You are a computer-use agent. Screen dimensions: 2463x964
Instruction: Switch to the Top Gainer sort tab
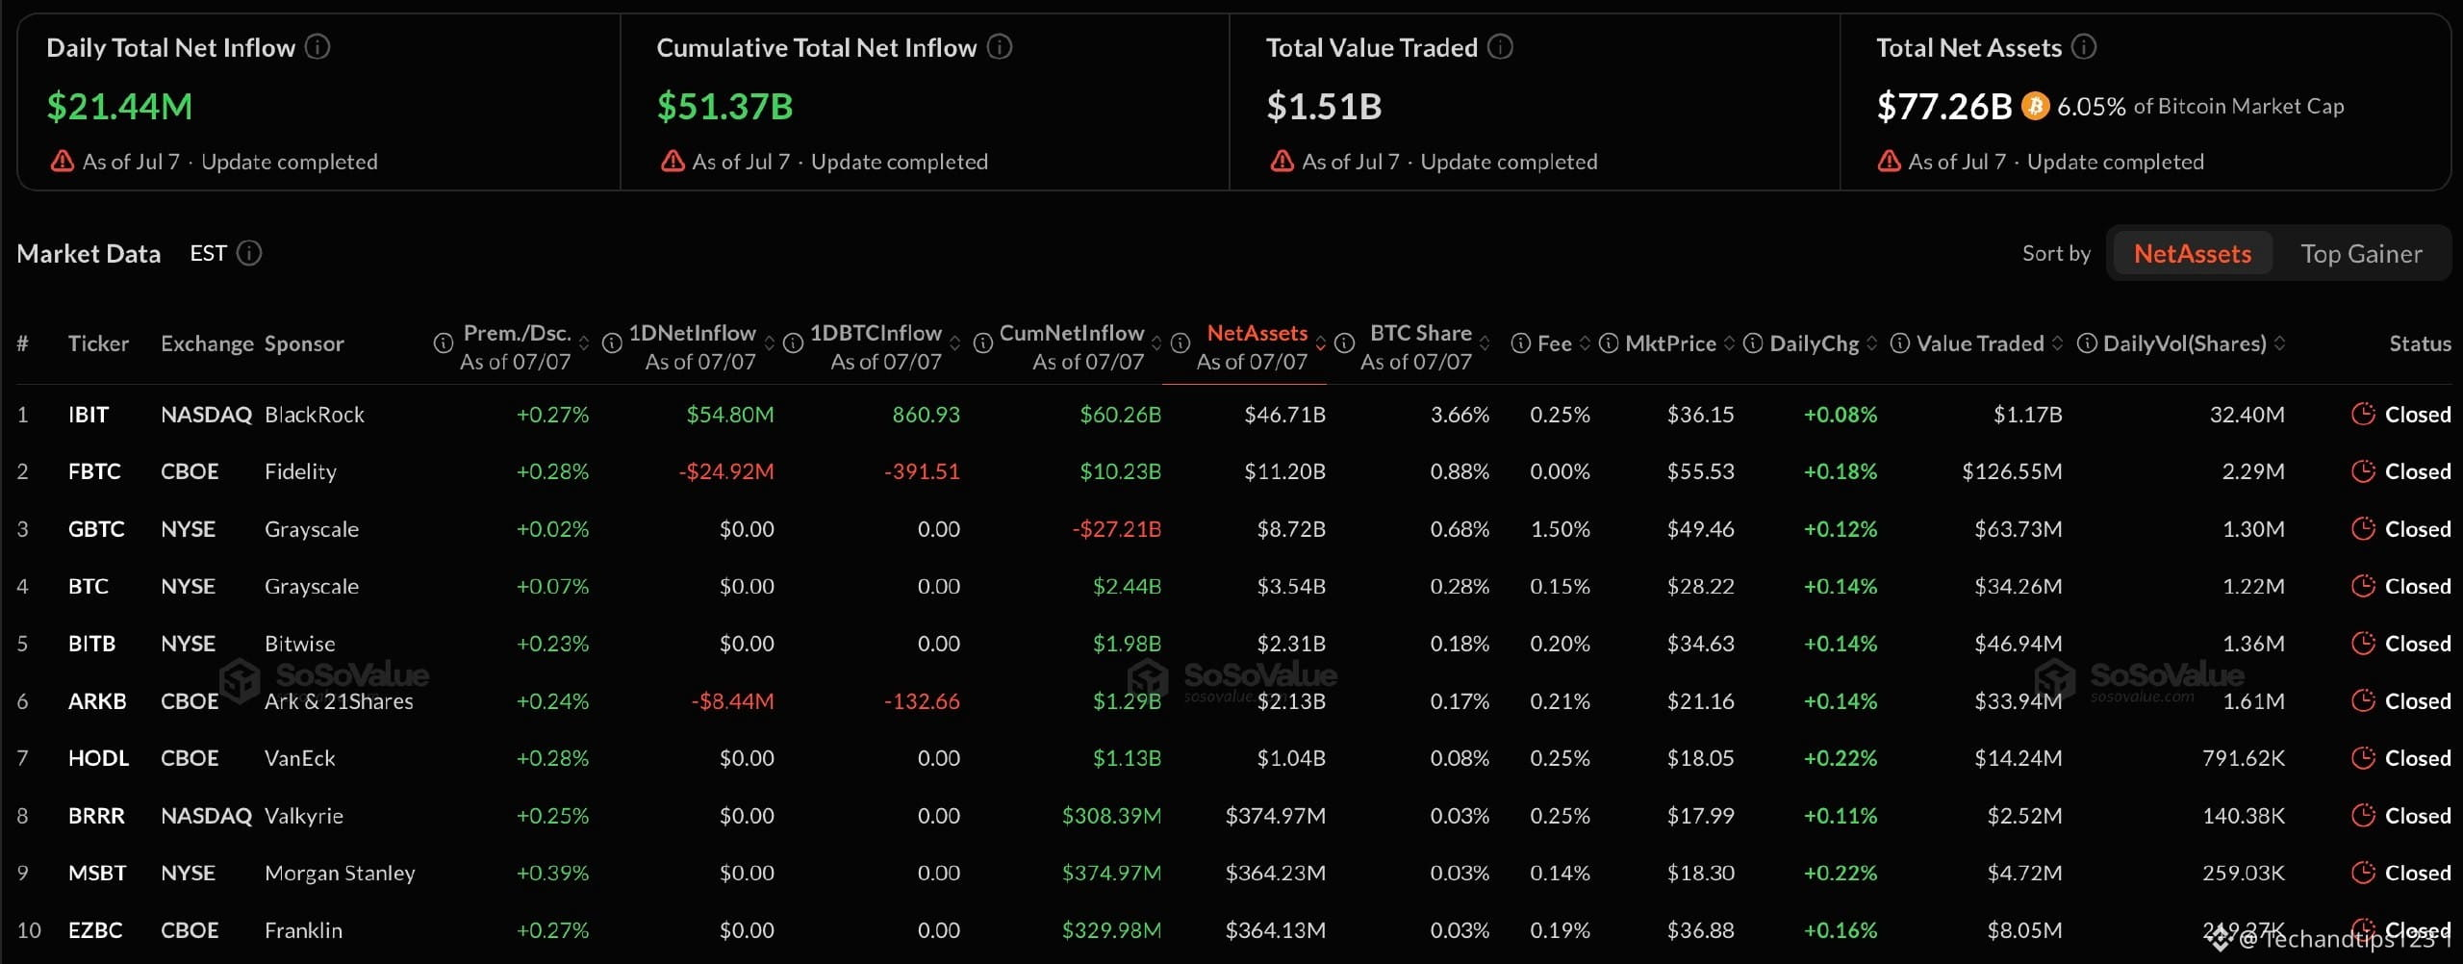[2361, 254]
